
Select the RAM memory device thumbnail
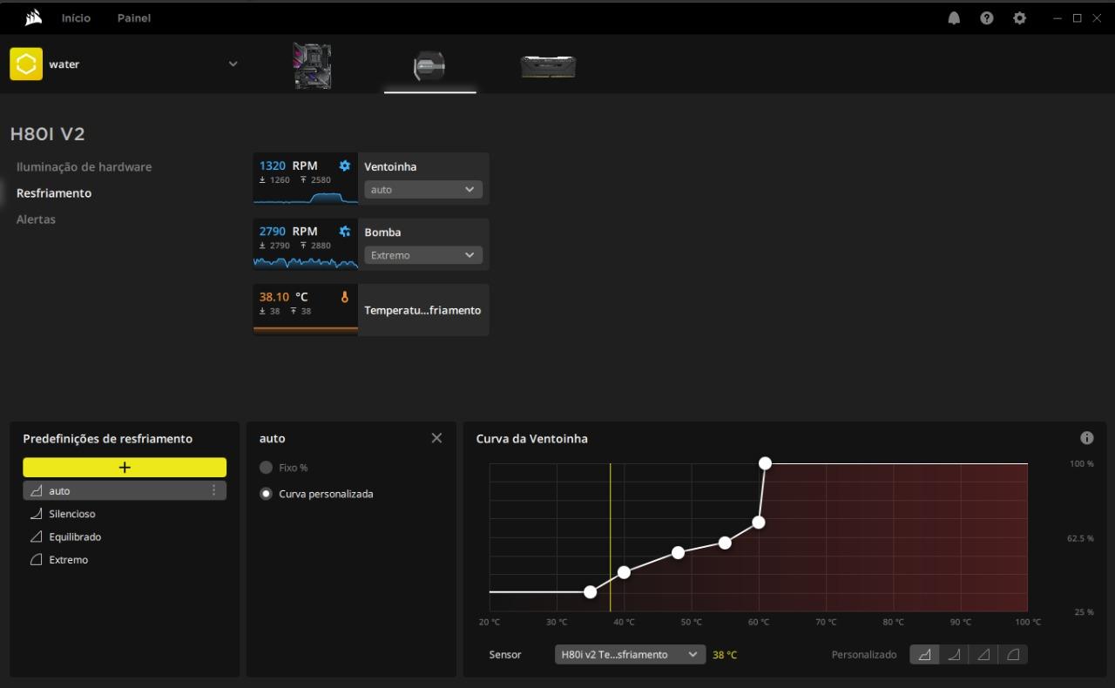click(x=548, y=66)
